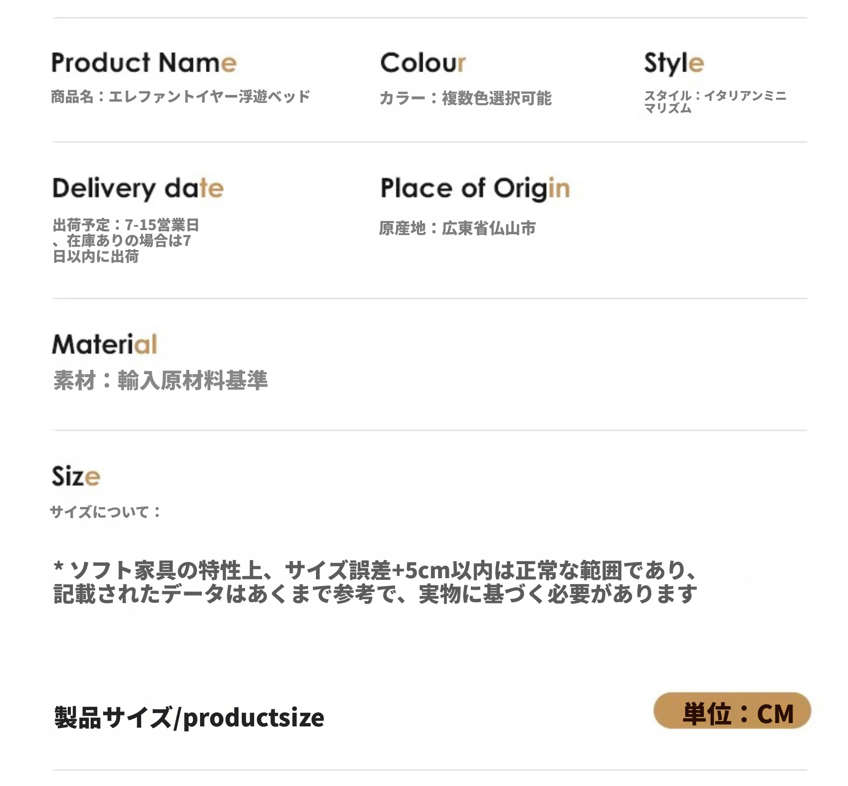848x786 pixels.
Task: Click the カラー:複数色選択可能 text
Action: tap(465, 98)
